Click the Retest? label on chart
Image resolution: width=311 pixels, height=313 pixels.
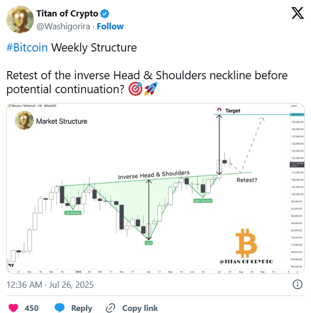pyautogui.click(x=247, y=180)
